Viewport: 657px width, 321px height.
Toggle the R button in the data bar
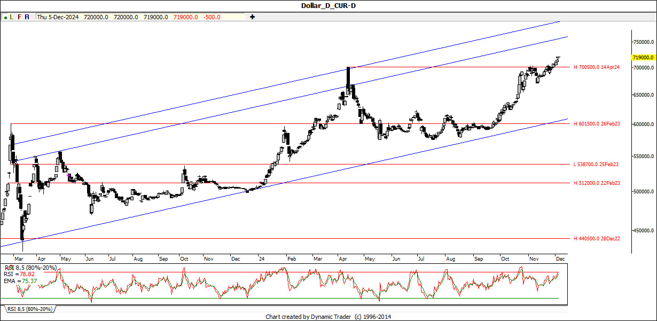coord(27,17)
